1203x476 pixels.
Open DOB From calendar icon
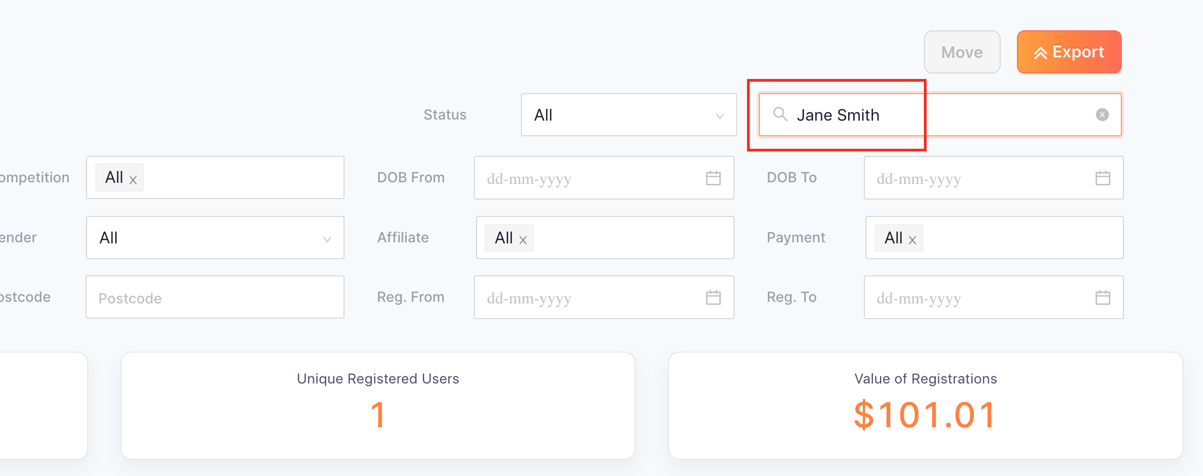click(x=713, y=178)
